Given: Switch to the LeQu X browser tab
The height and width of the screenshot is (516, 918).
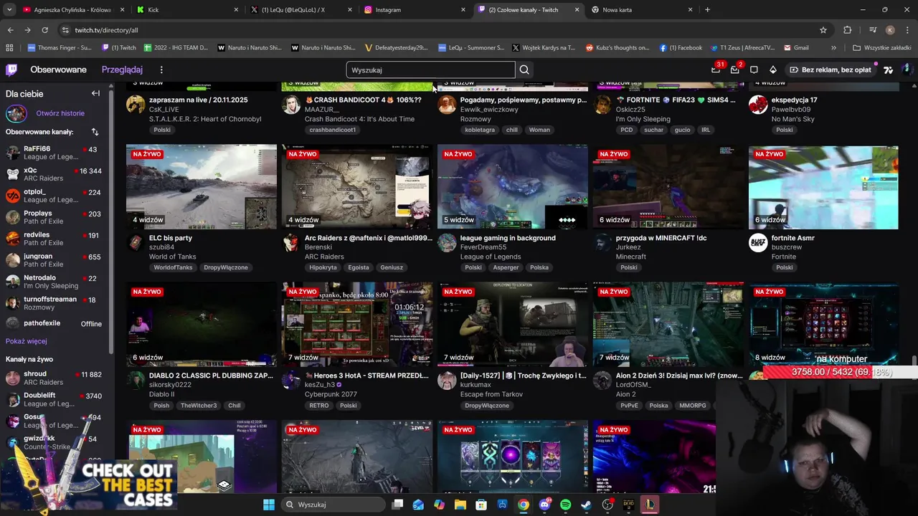Looking at the screenshot, I should tap(301, 10).
